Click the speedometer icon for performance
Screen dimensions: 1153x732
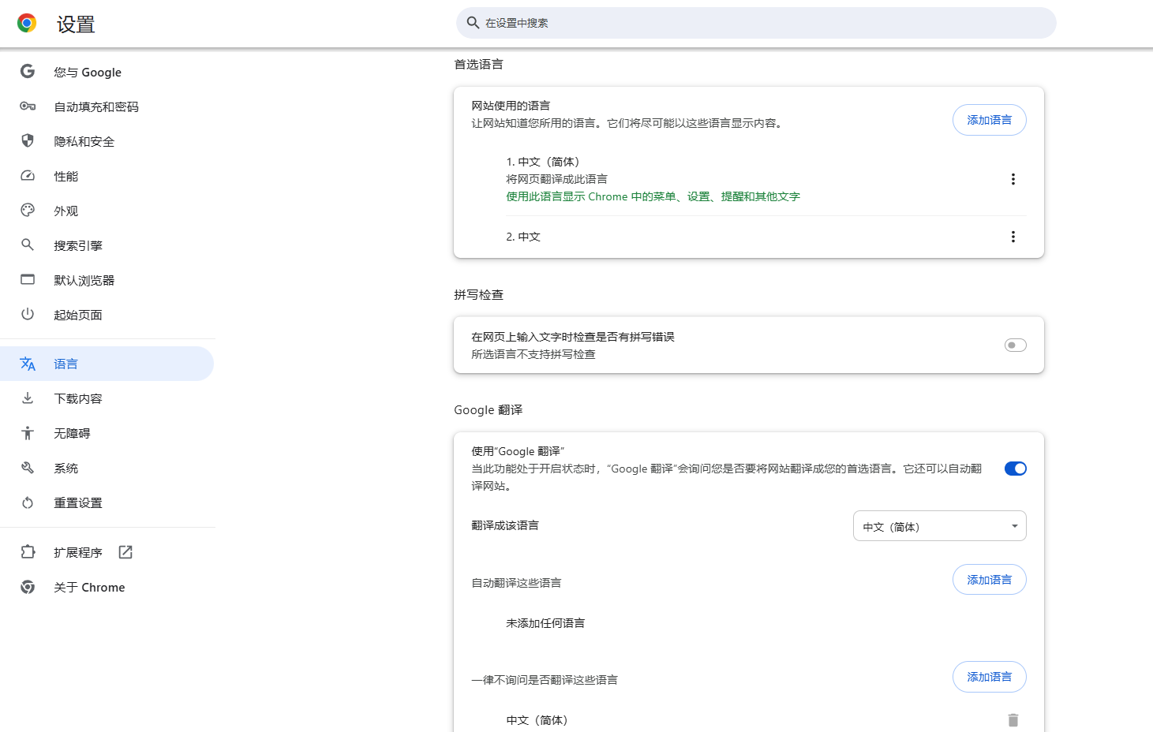click(x=28, y=176)
